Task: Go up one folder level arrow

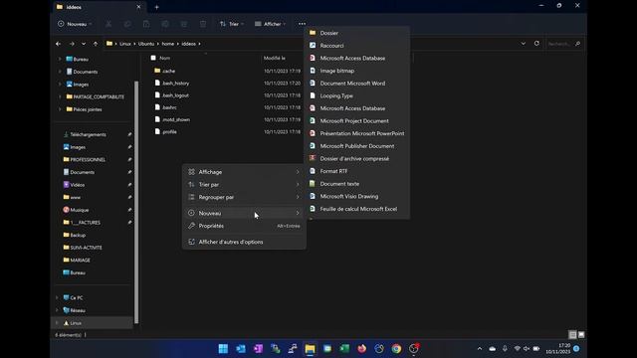Action: 96,44
